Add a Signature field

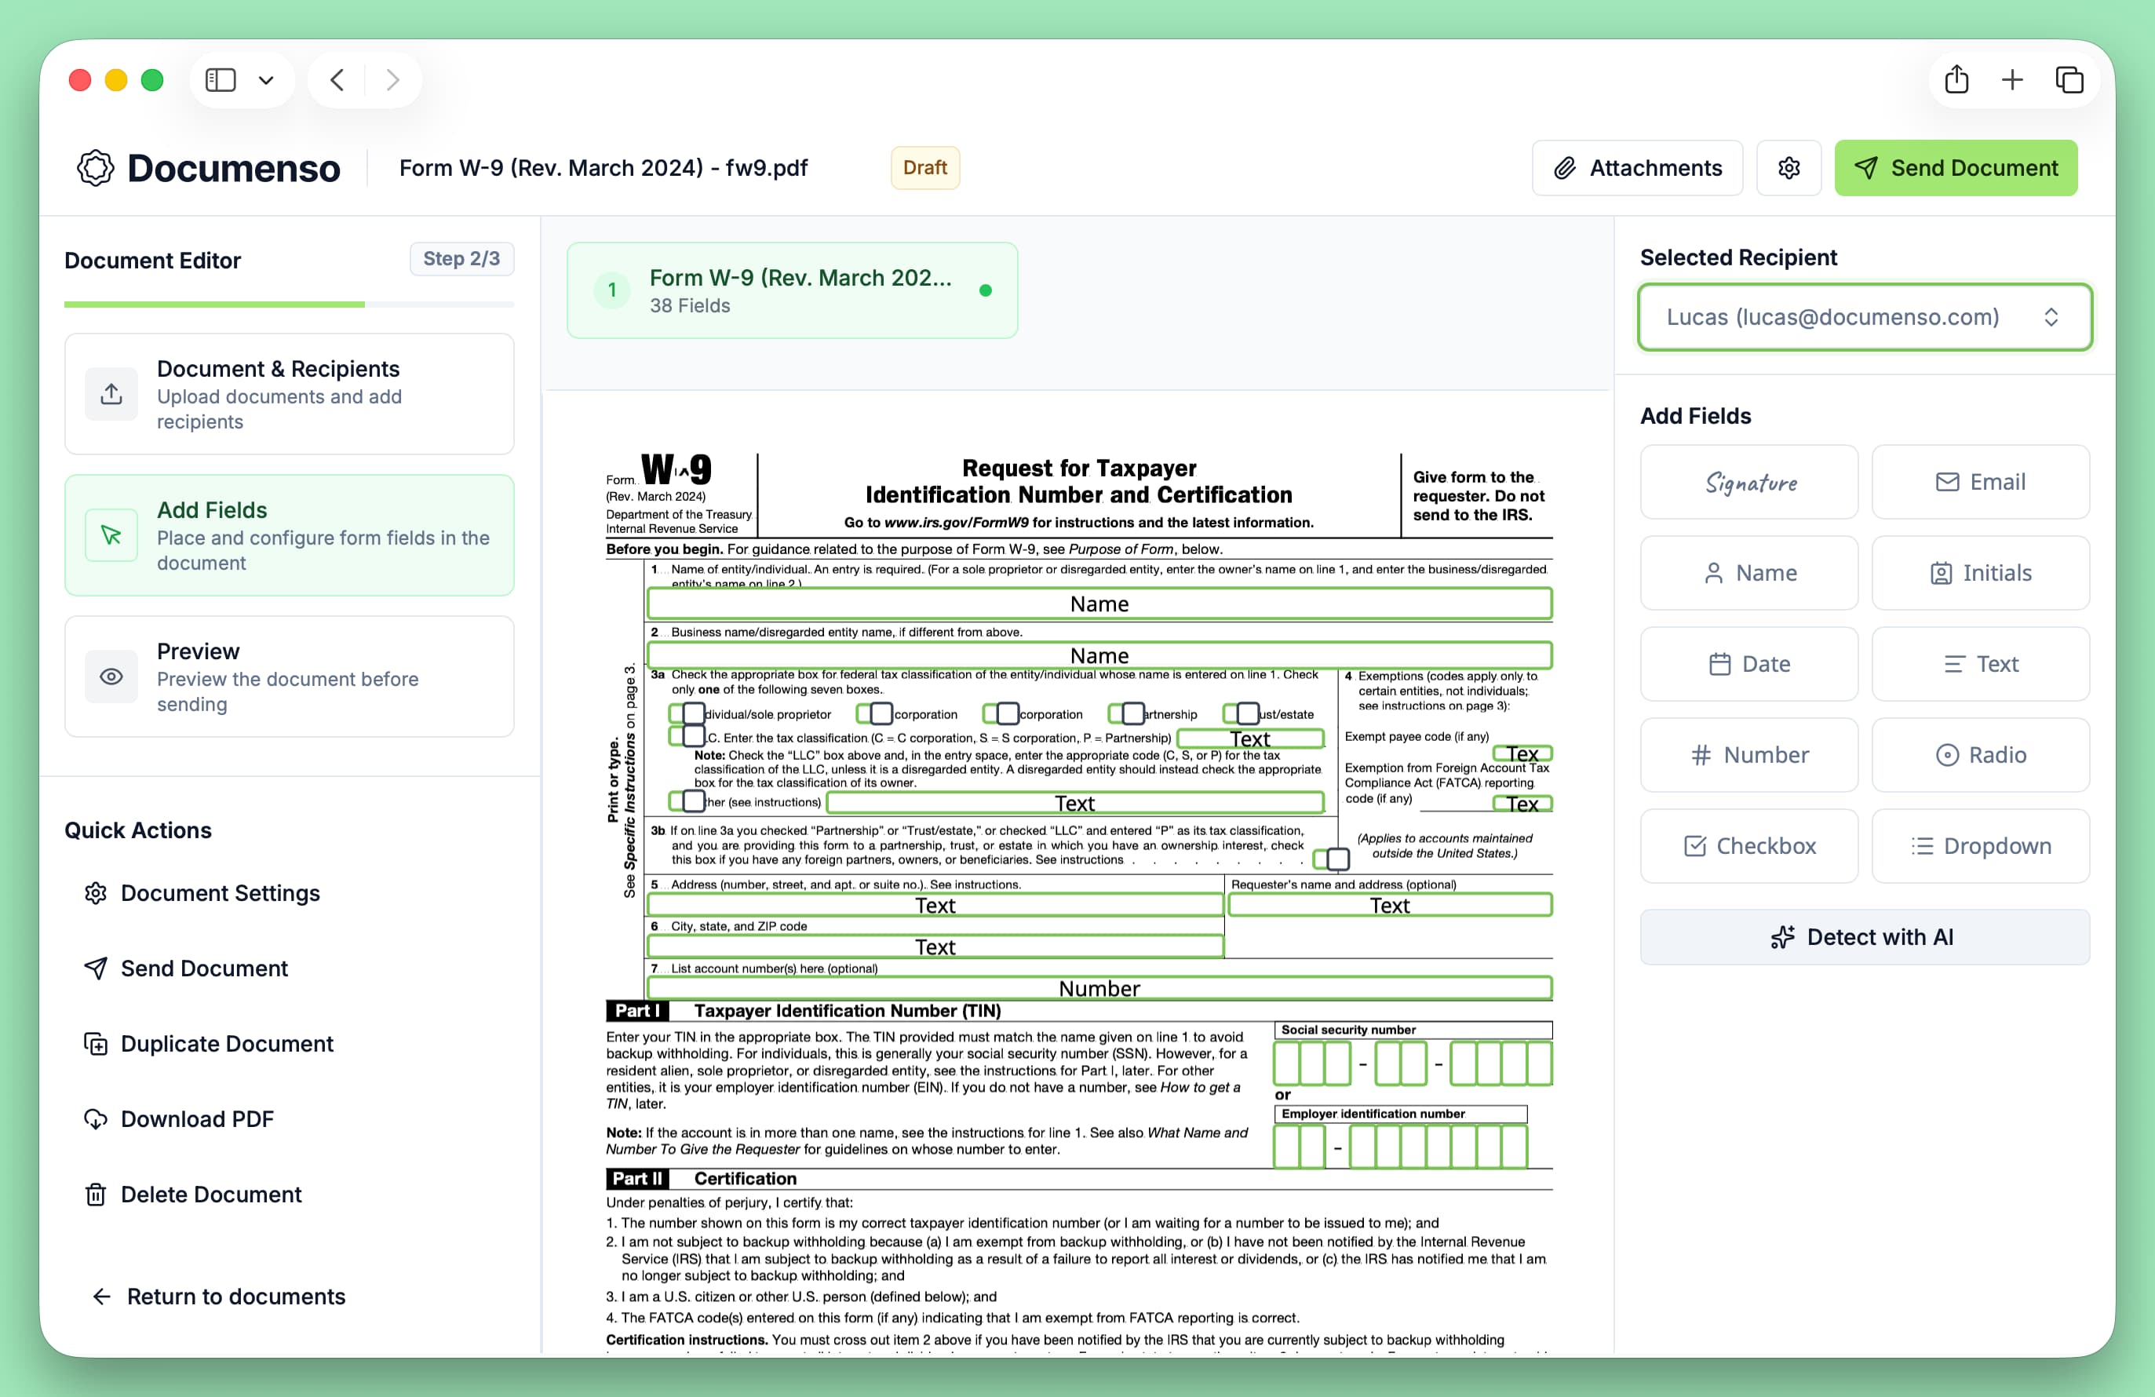(x=1748, y=483)
